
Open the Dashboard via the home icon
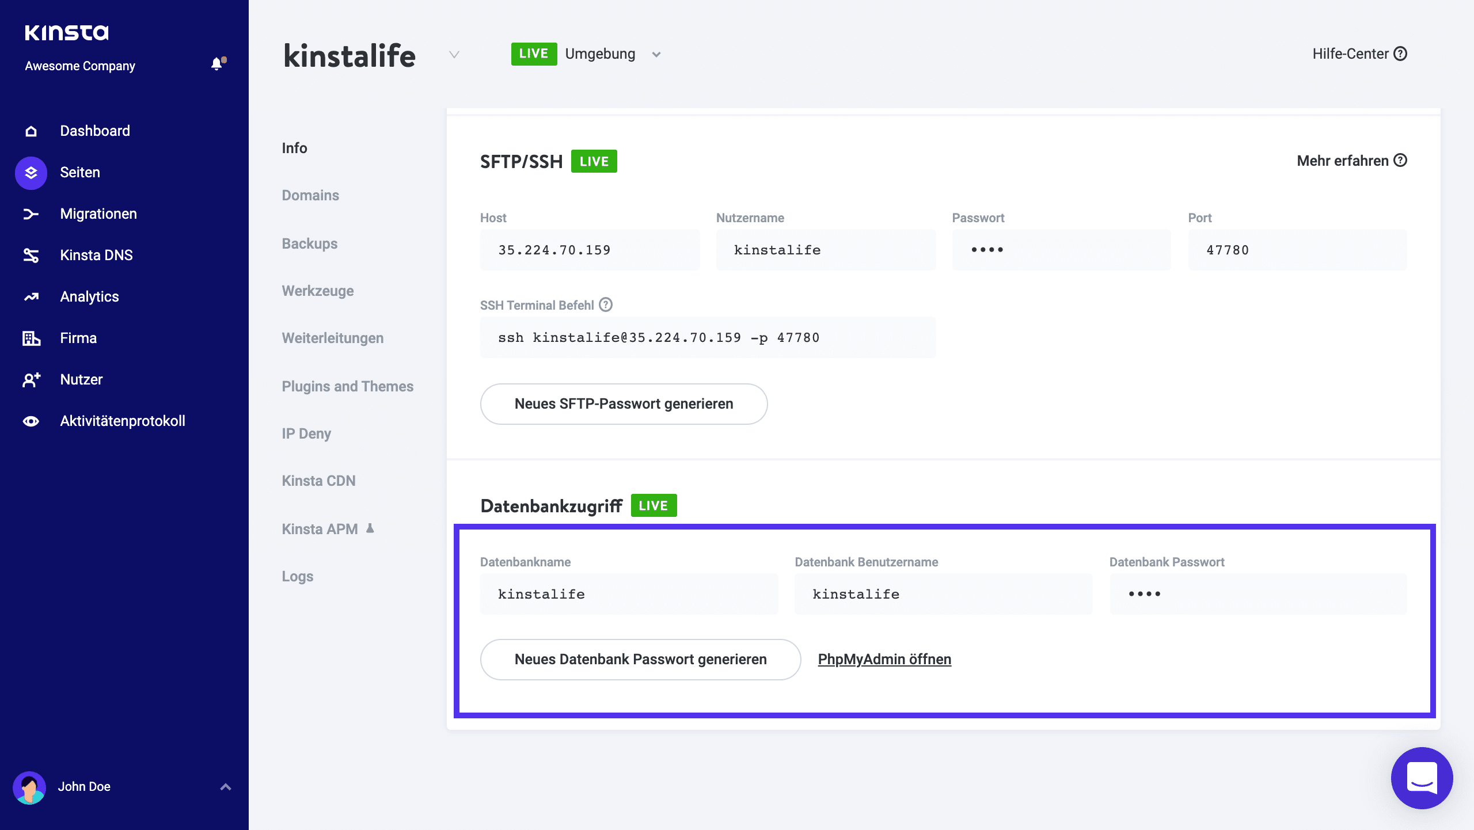point(30,131)
